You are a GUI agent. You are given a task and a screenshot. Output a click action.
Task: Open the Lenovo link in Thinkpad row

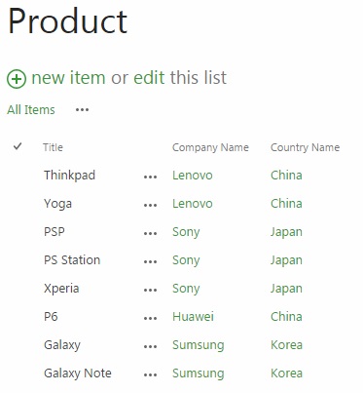(193, 176)
